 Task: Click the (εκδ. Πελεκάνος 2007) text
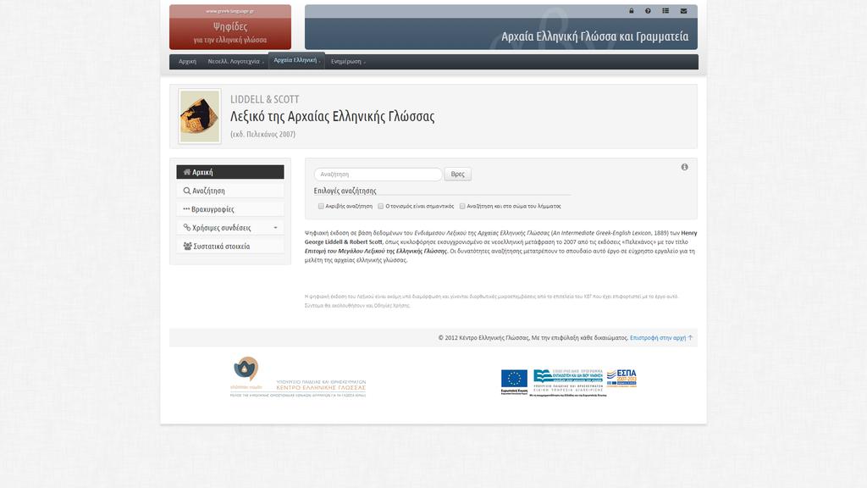(x=262, y=135)
